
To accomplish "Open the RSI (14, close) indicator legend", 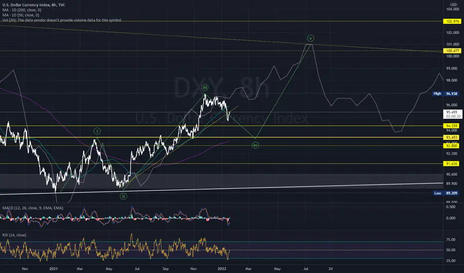I will pyautogui.click(x=14, y=235).
